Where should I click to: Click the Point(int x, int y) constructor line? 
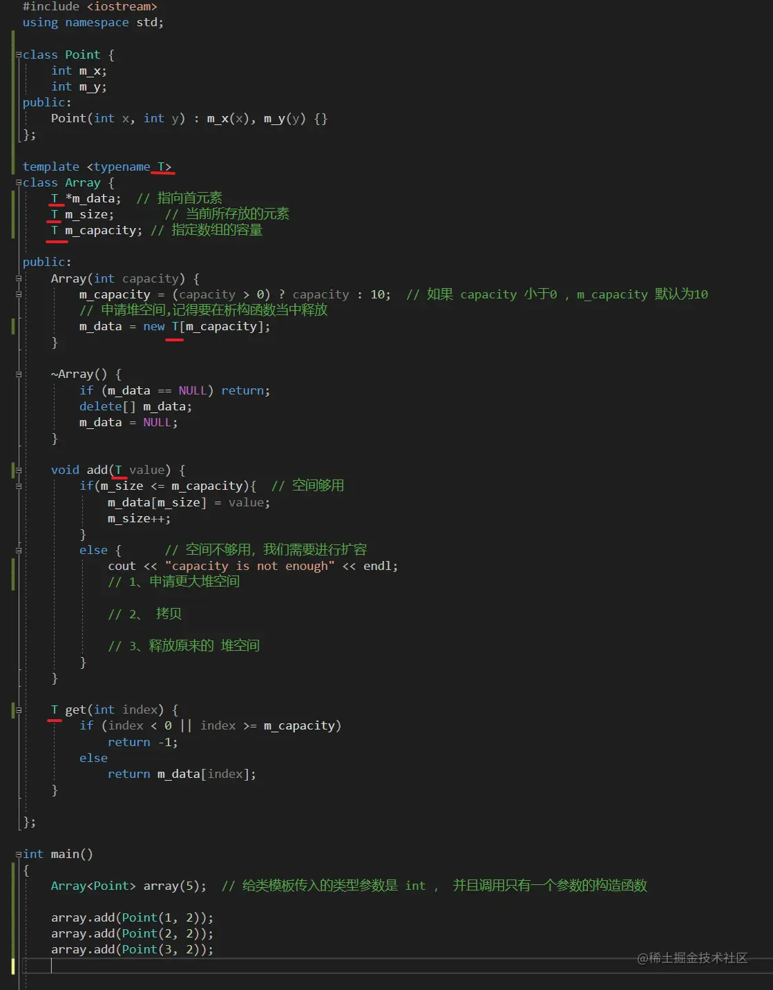(x=189, y=118)
